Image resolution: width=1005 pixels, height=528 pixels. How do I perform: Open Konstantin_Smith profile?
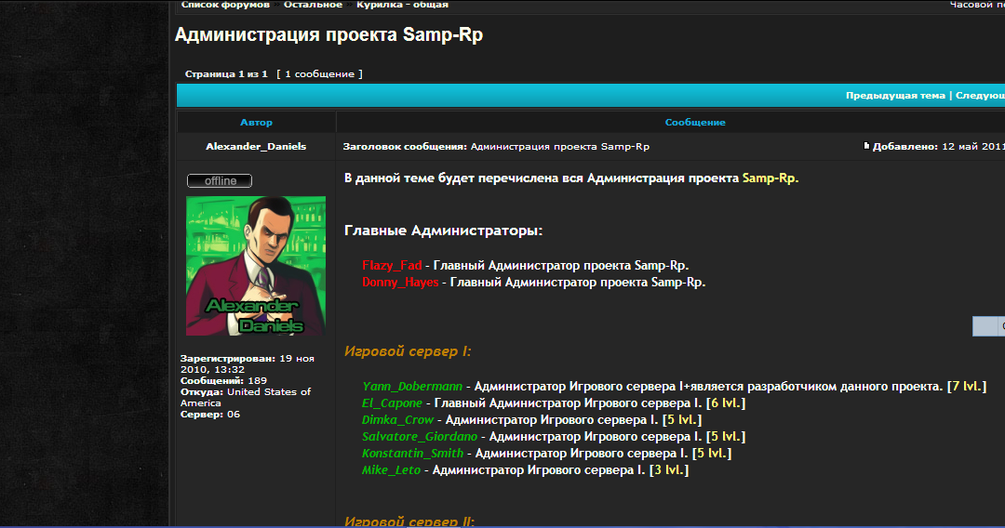click(x=412, y=454)
